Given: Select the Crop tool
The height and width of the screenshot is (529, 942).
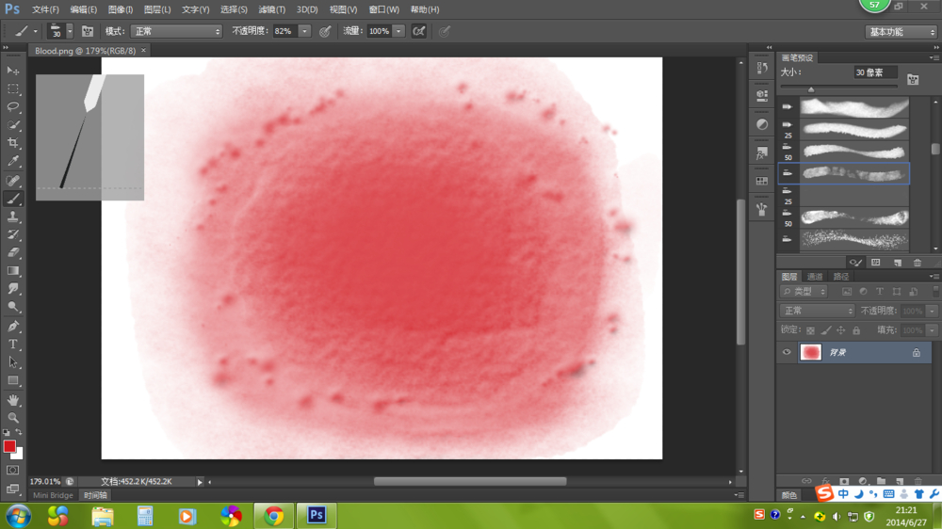Looking at the screenshot, I should (x=13, y=143).
